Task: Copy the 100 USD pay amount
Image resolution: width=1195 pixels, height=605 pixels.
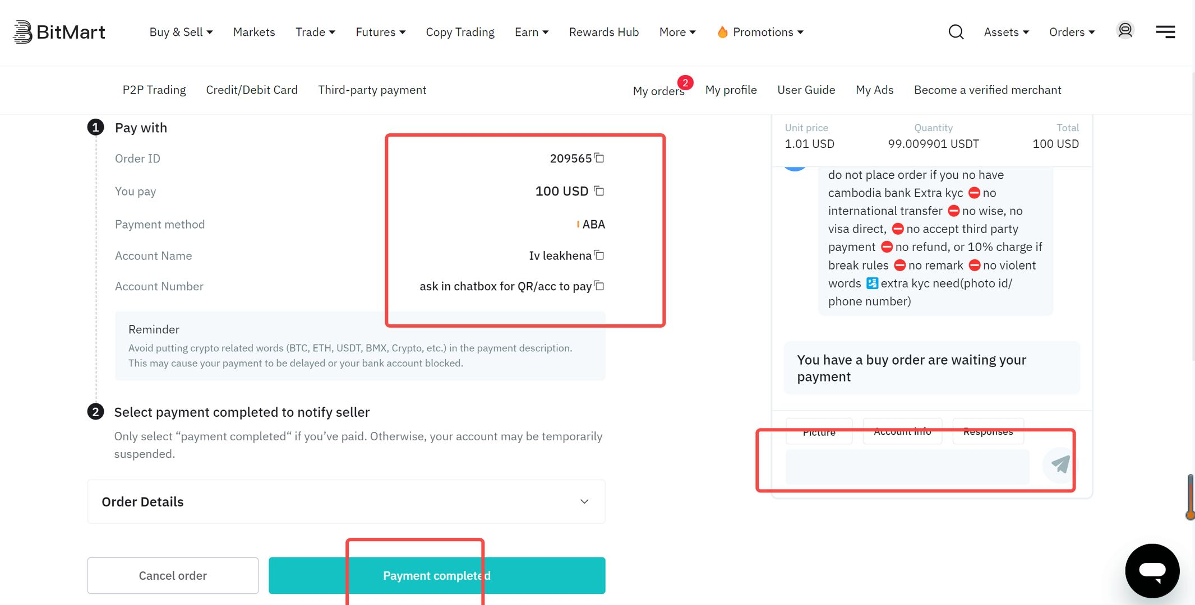Action: (x=599, y=191)
